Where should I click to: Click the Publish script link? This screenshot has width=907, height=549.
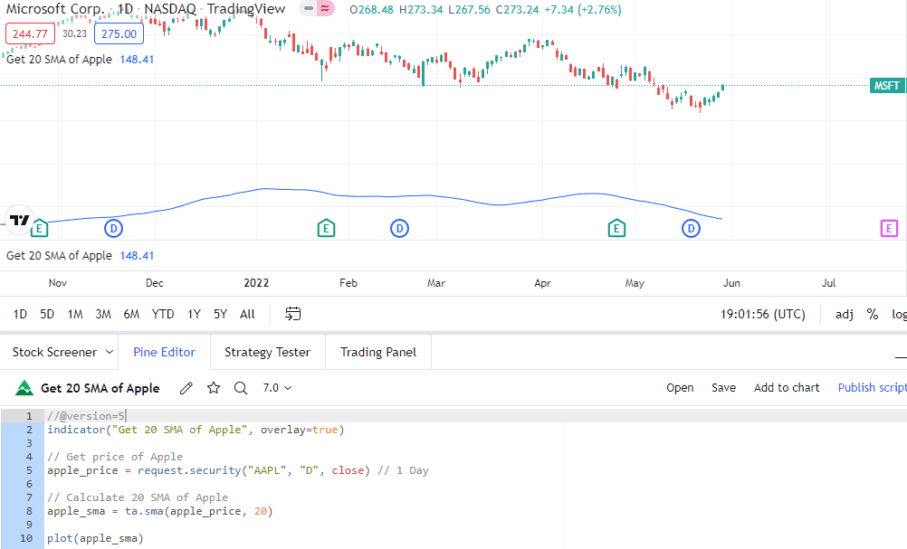pos(873,388)
